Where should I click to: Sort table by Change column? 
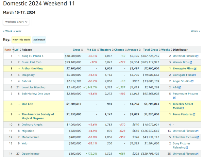[120, 50]
